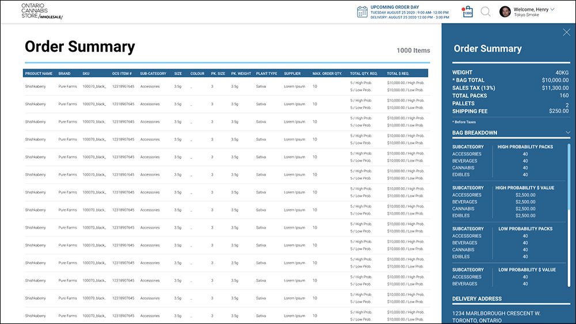
Task: Sort by Colour column header
Action: (x=197, y=74)
